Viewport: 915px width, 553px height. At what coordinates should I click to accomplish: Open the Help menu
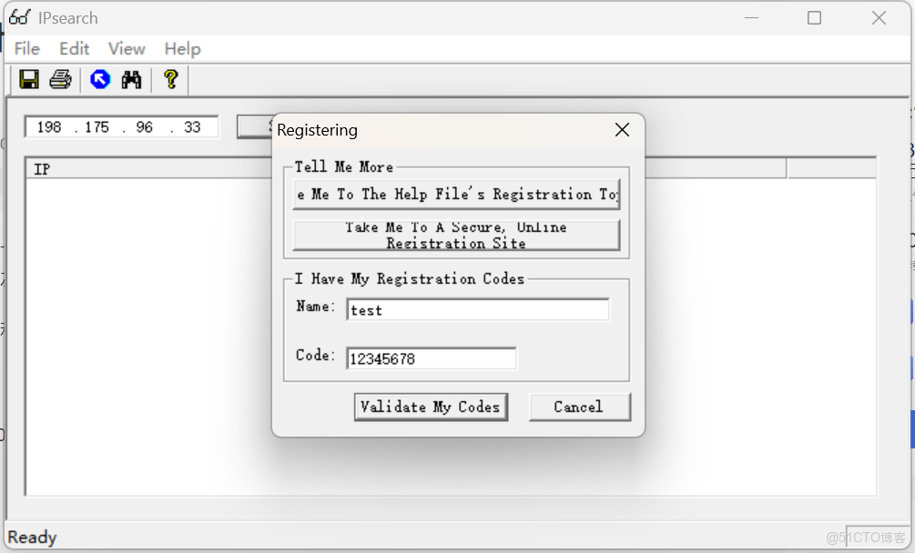click(x=181, y=48)
